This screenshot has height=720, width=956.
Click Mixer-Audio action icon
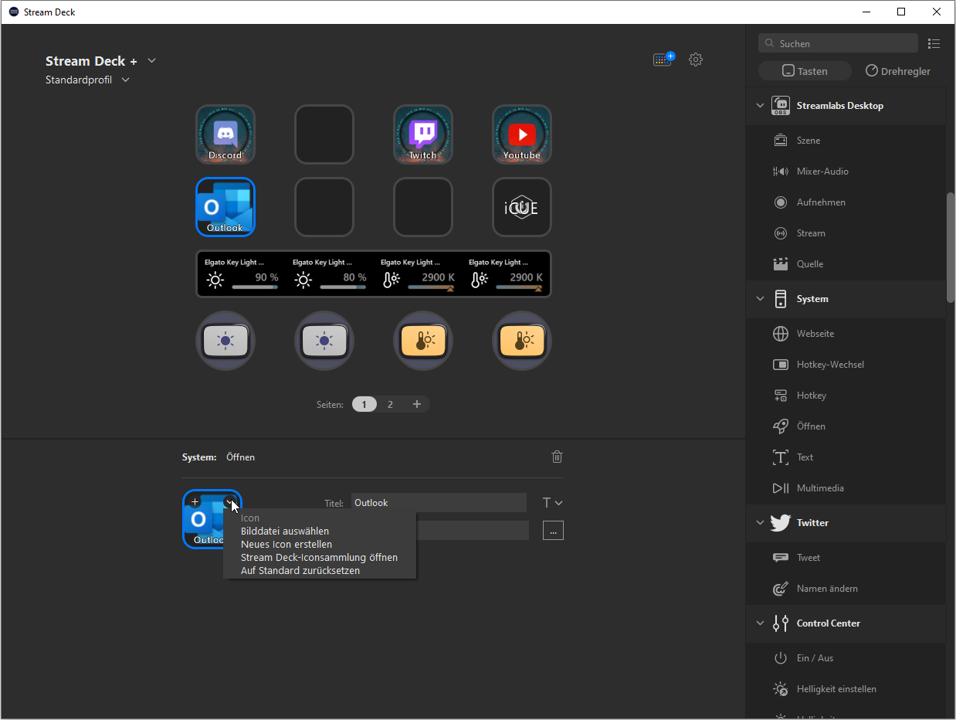[x=781, y=172]
